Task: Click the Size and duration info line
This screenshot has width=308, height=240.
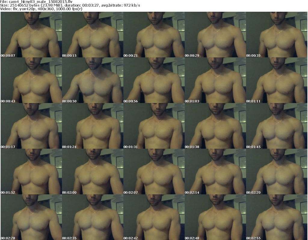Action: click(70, 5)
